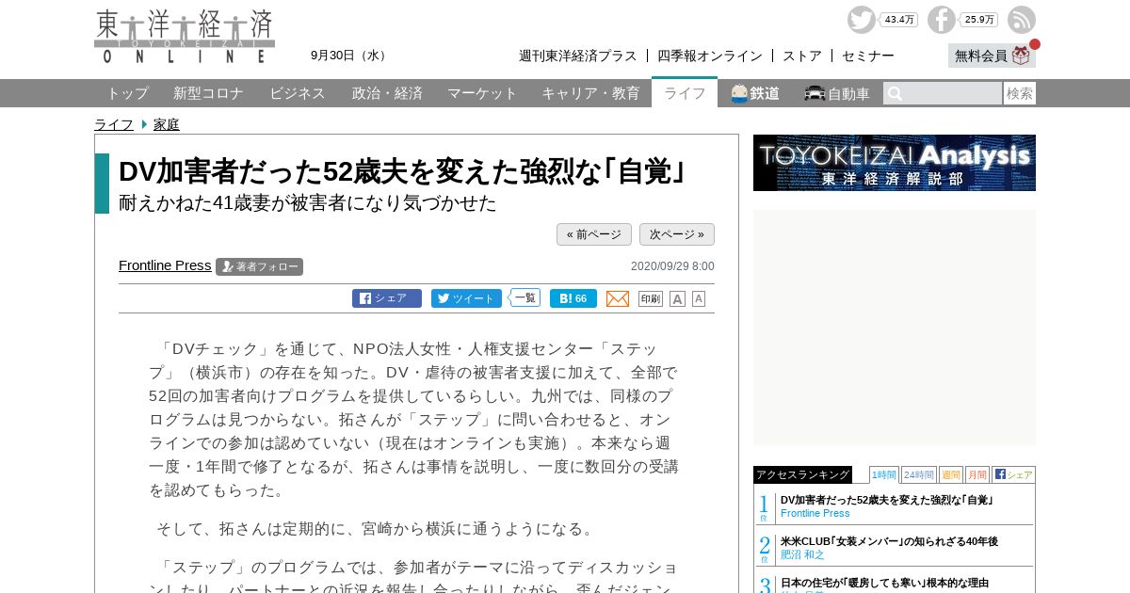Click ライフ breadcrumb link

pos(114,124)
